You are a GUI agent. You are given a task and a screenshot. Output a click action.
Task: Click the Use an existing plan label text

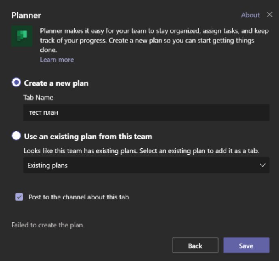(x=88, y=137)
